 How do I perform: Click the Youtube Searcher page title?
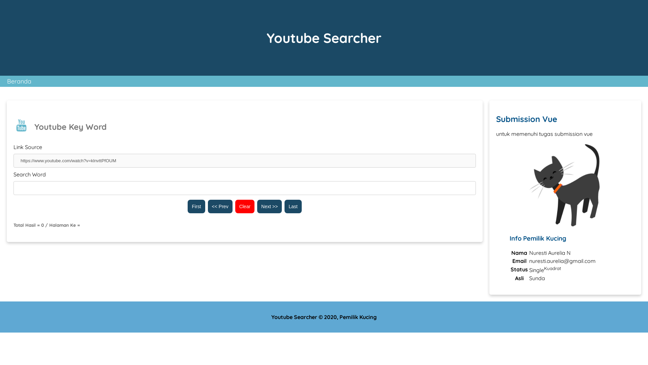pos(324,38)
